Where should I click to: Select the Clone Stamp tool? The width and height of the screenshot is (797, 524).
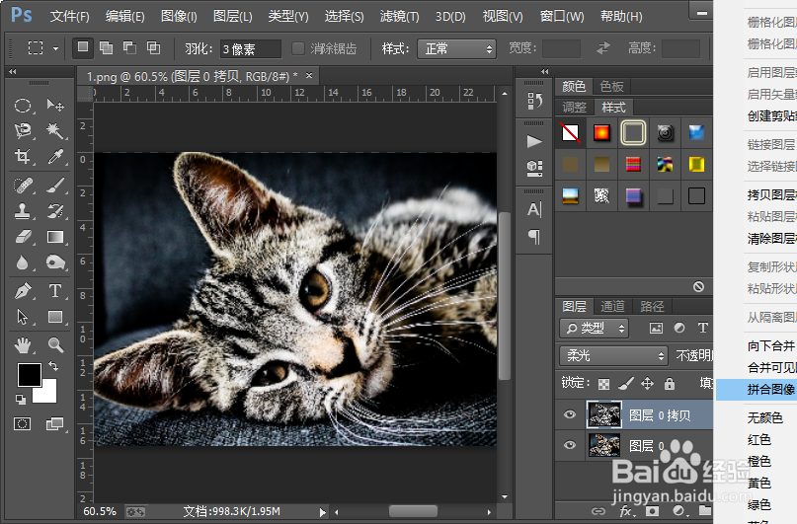(x=23, y=211)
